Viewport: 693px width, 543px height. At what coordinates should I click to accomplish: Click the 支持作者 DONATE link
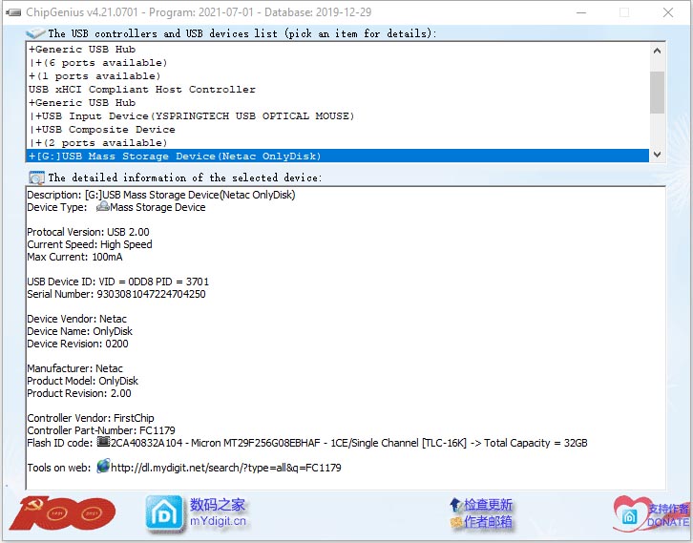click(668, 515)
